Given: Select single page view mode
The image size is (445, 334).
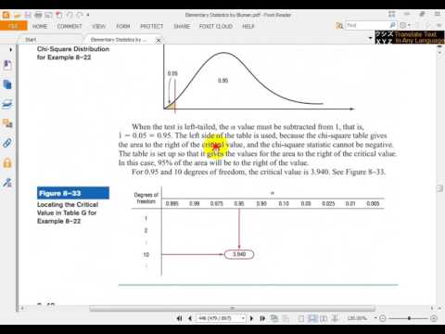Looking at the screenshot, I should coord(301,318).
